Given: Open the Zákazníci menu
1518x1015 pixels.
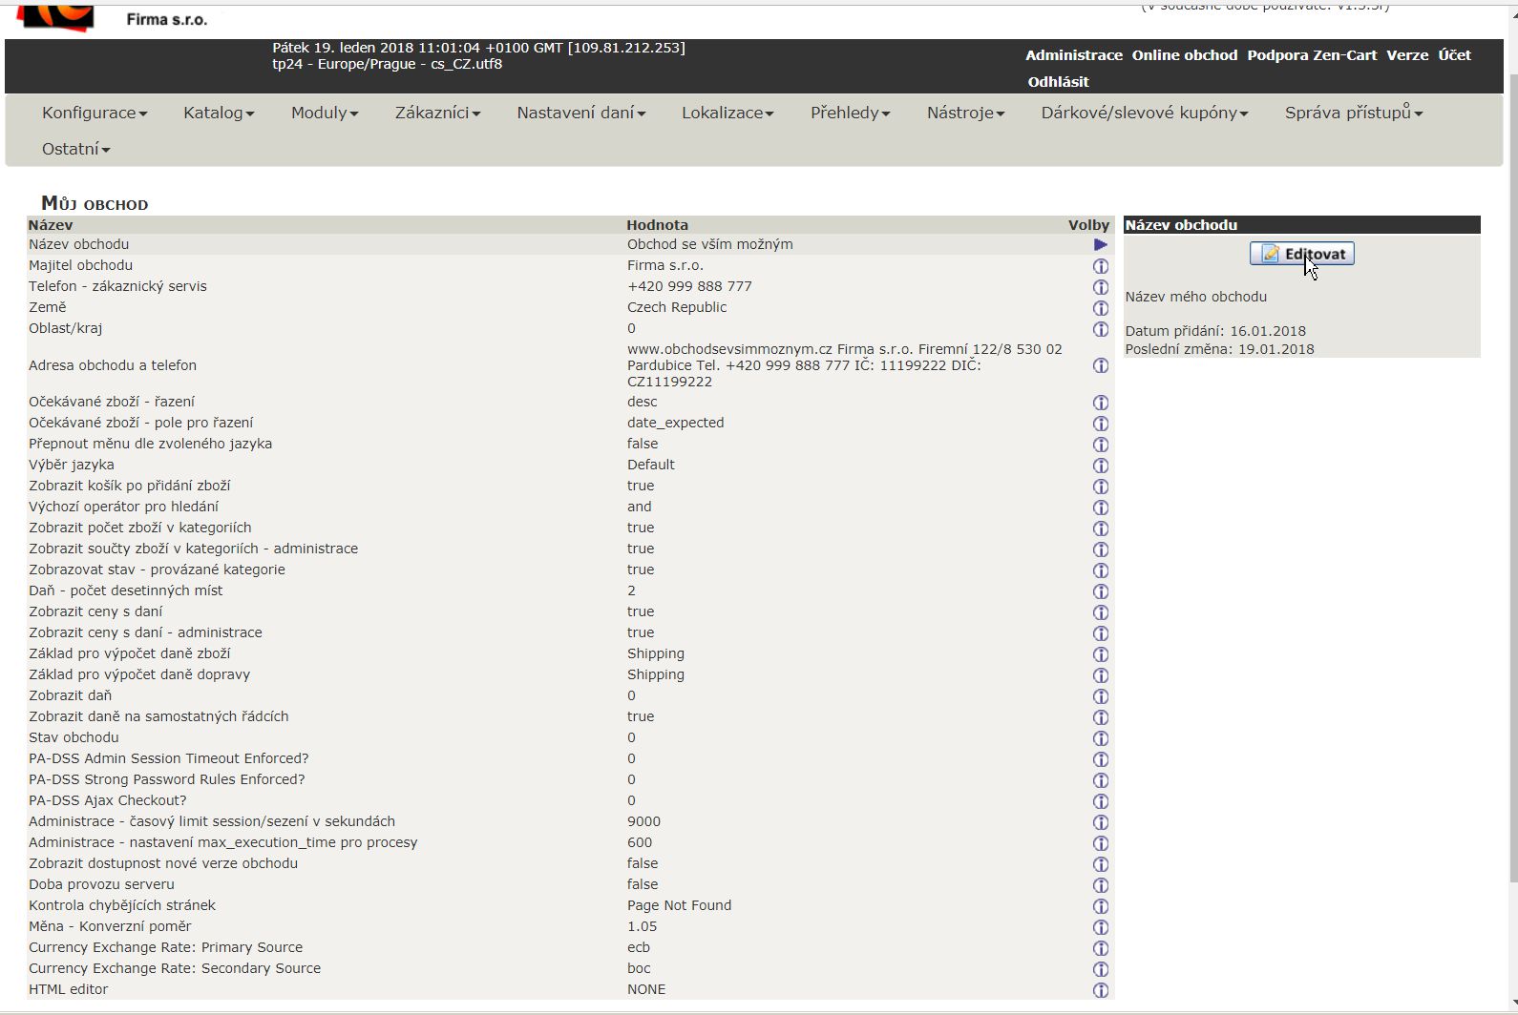Looking at the screenshot, I should pyautogui.click(x=437, y=113).
